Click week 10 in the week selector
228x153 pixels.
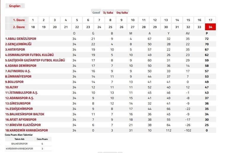point(133,20)
